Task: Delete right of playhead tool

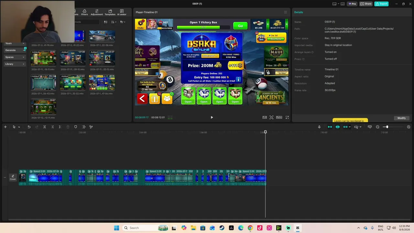Action: tap(60, 127)
